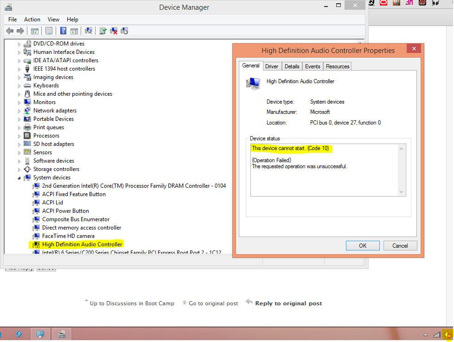Select SD host adapters

pyautogui.click(x=54, y=144)
